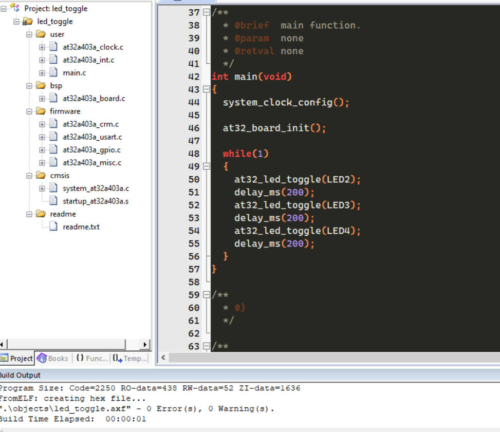This screenshot has height=432, width=500.
Task: Expand at32a403a_crm.c dependencies
Action: pos(42,124)
